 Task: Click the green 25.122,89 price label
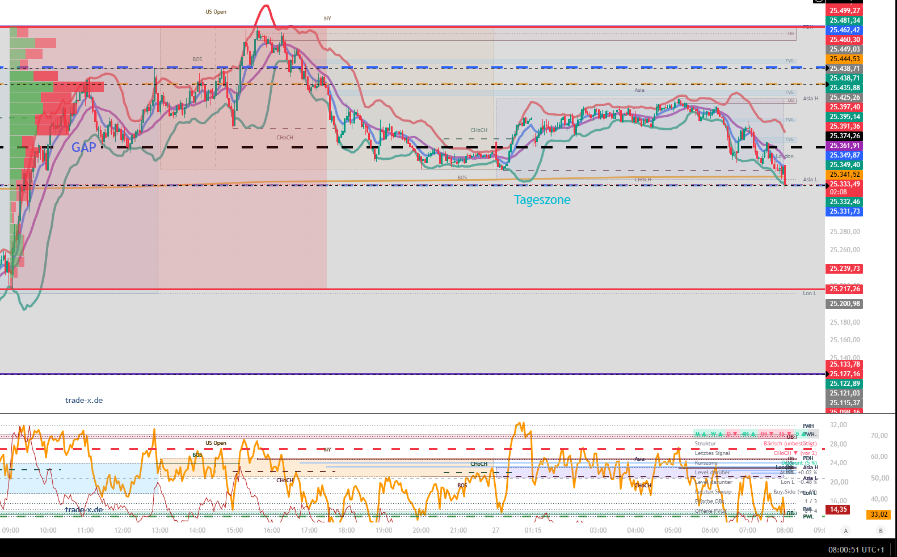pos(845,384)
